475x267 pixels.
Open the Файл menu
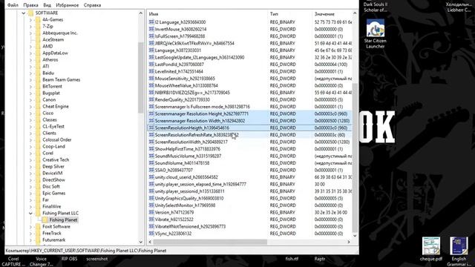point(13,5)
